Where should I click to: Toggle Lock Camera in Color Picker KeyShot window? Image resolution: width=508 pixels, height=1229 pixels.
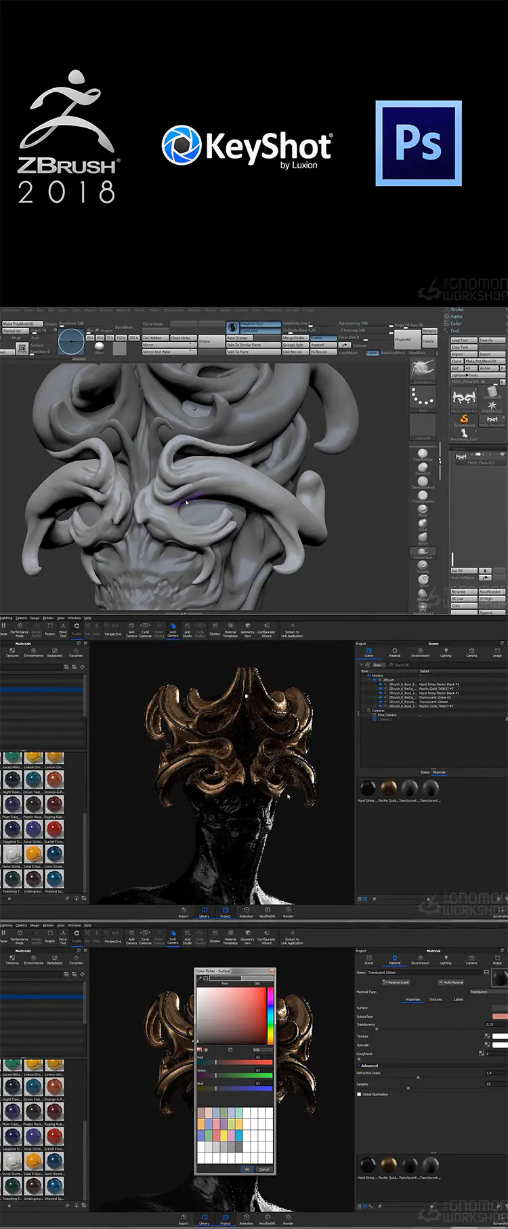[173, 936]
